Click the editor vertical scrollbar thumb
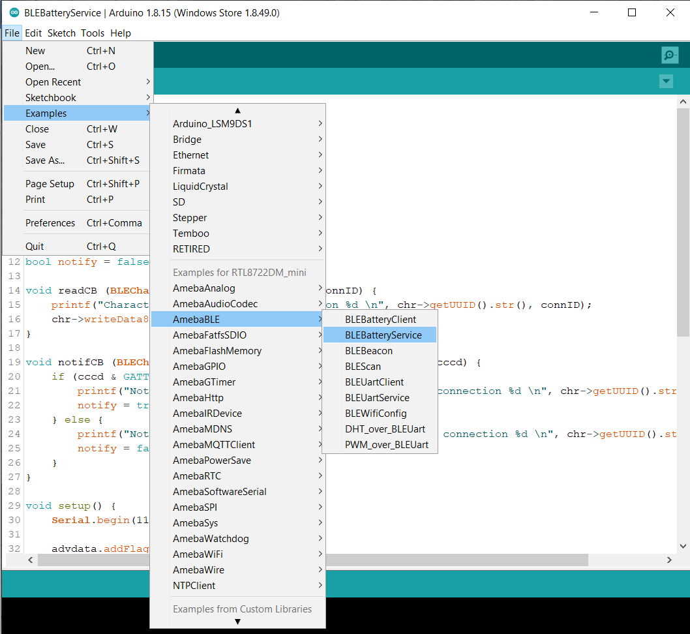Viewport: 690px width, 634px height. tap(683, 222)
